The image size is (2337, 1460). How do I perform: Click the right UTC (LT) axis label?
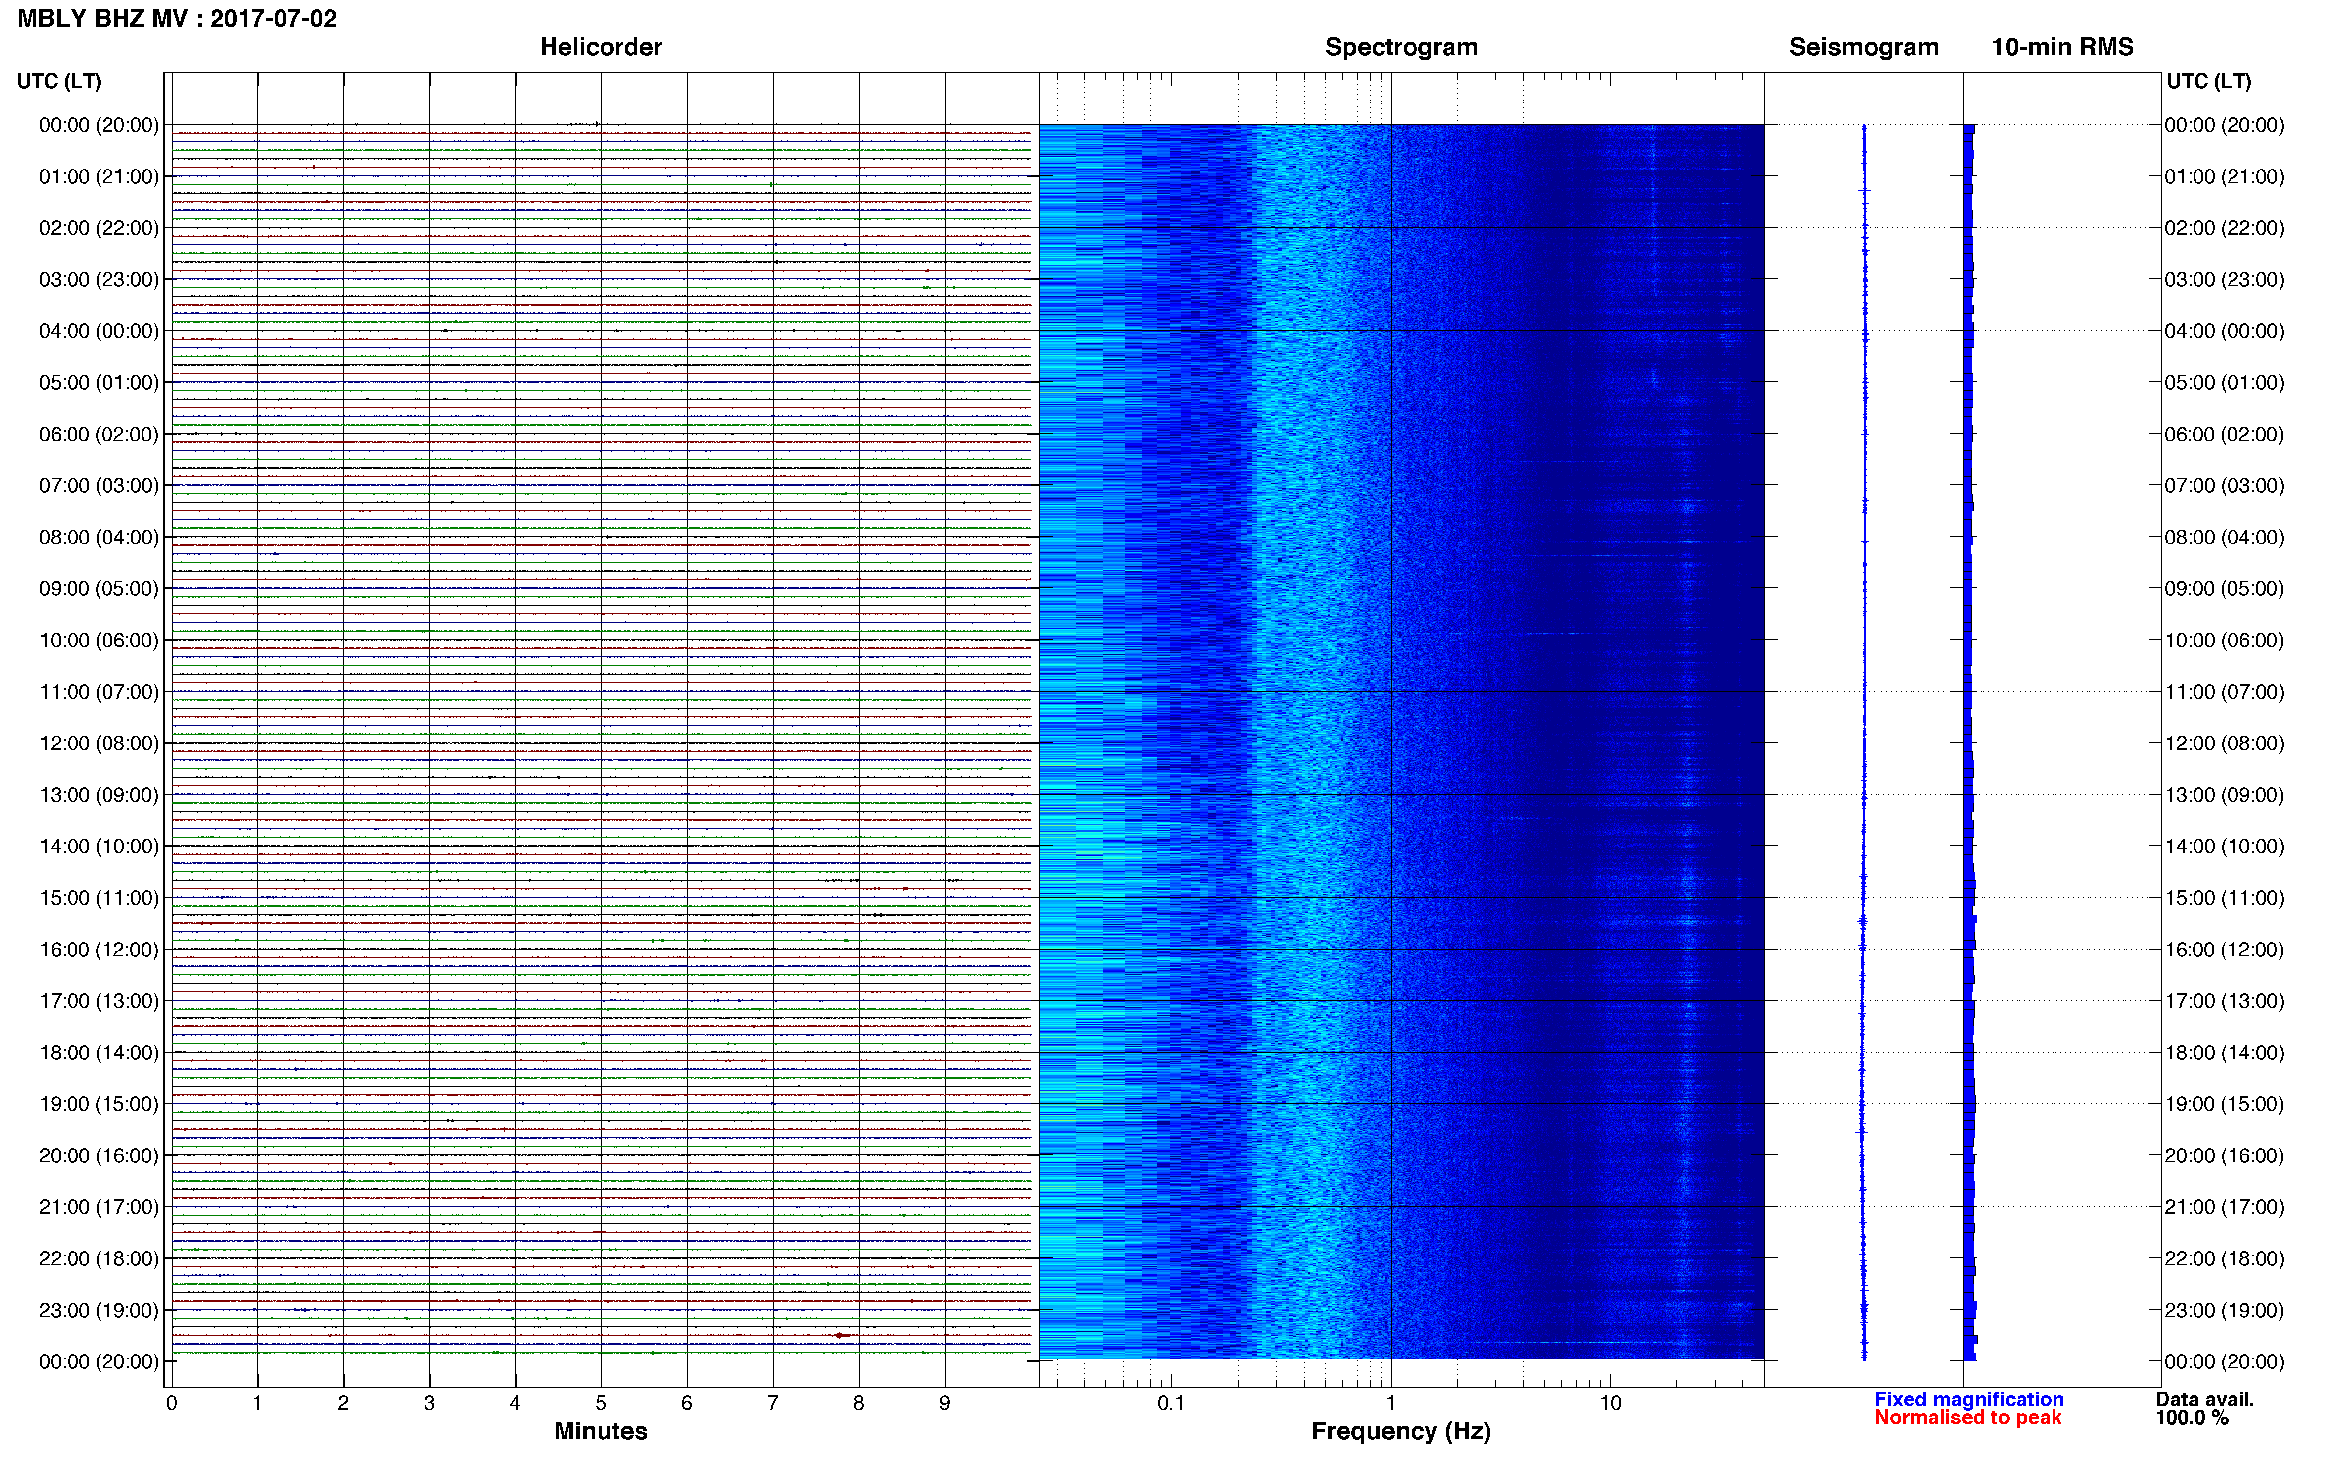[2208, 81]
